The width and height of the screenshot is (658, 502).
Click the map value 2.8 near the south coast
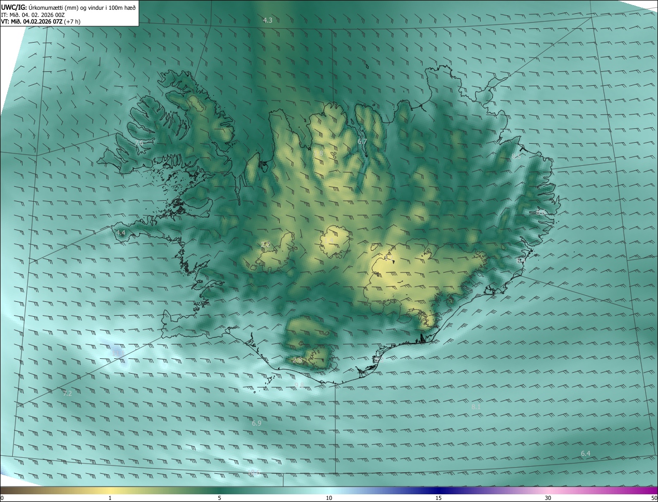[x=297, y=361]
